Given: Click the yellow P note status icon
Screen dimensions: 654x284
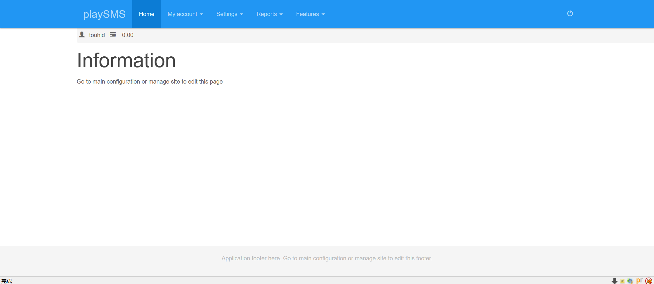Looking at the screenshot, I should click(x=622, y=281).
